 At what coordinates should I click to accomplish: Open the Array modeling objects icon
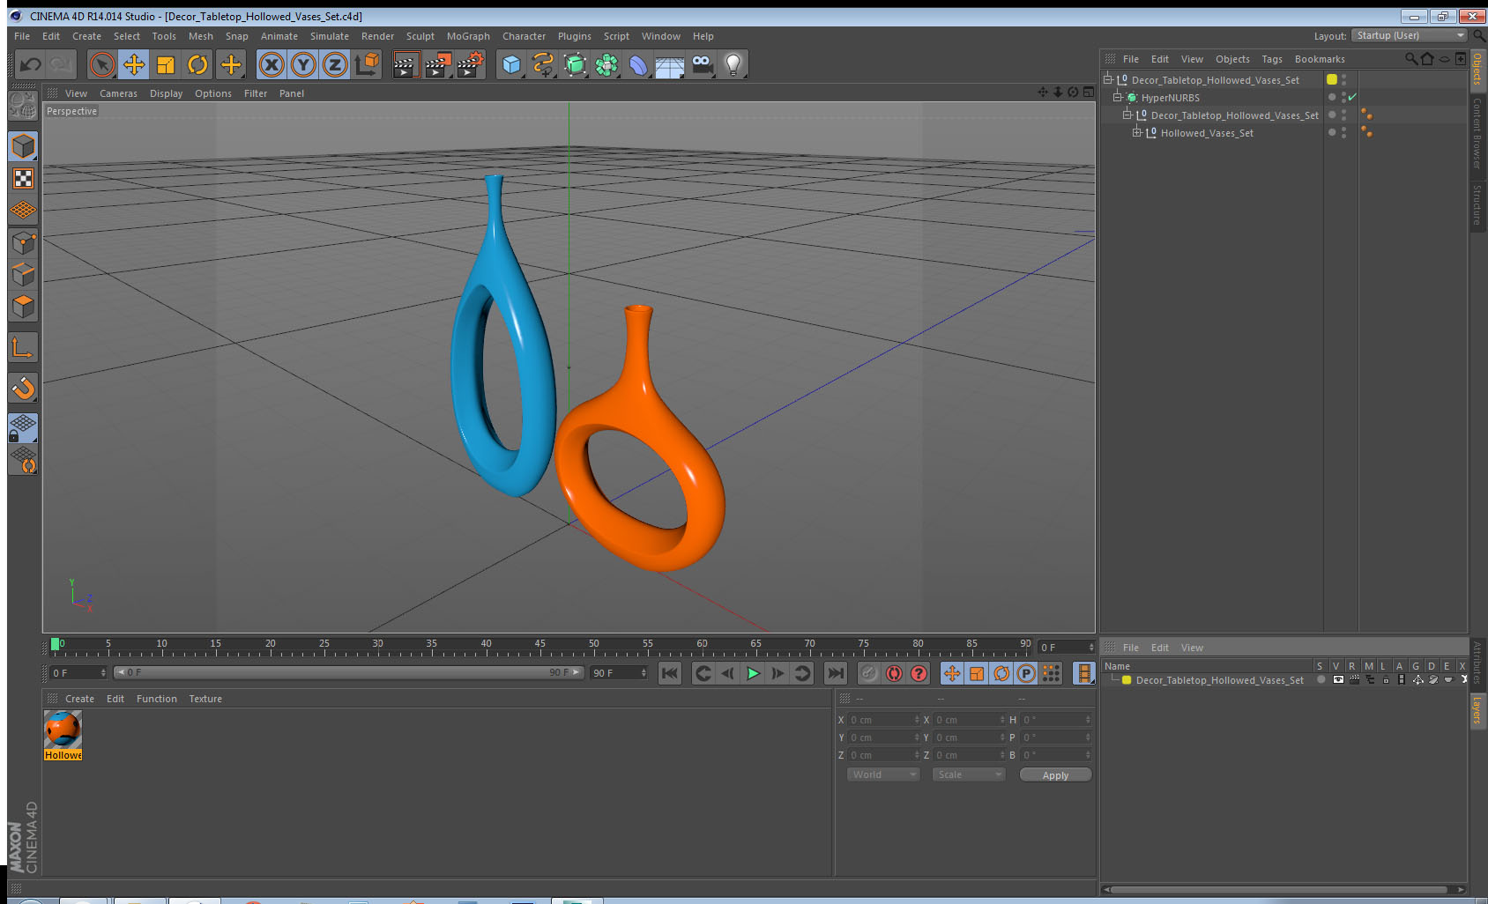point(606,64)
